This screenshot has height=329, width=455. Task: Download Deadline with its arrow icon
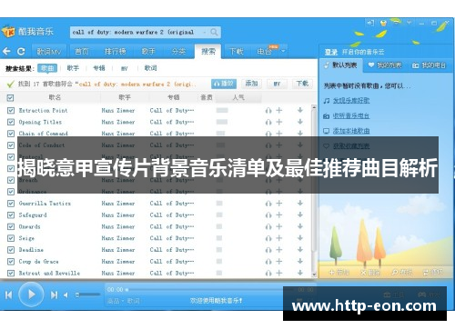[x=300, y=249]
